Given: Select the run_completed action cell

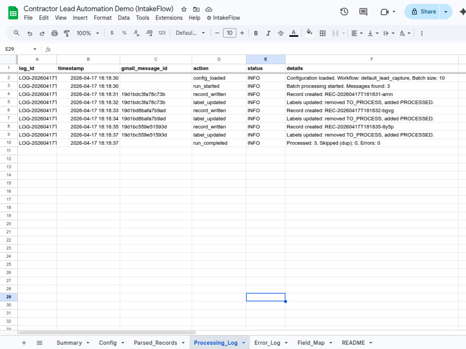Looking at the screenshot, I should pyautogui.click(x=219, y=143).
